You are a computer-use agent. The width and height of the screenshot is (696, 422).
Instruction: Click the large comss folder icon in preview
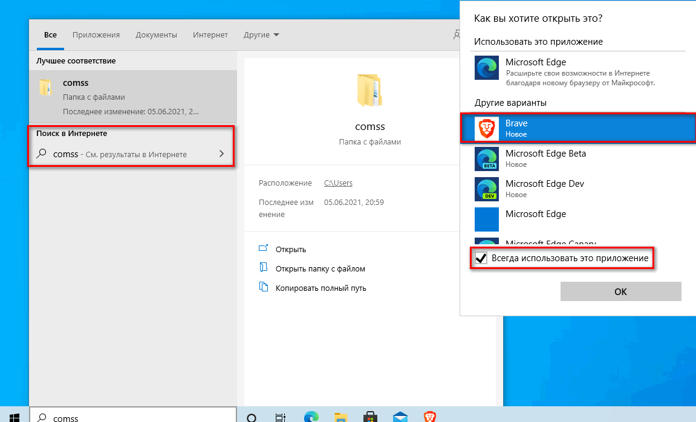[369, 91]
